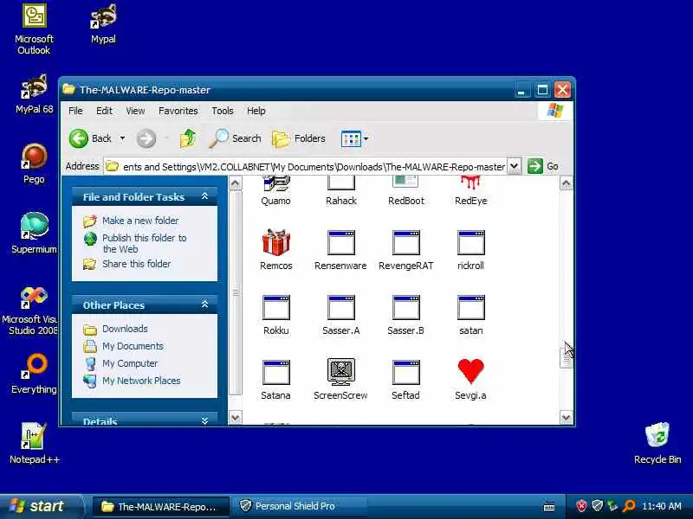
Task: Click the Satana file icon
Action: pyautogui.click(x=275, y=372)
